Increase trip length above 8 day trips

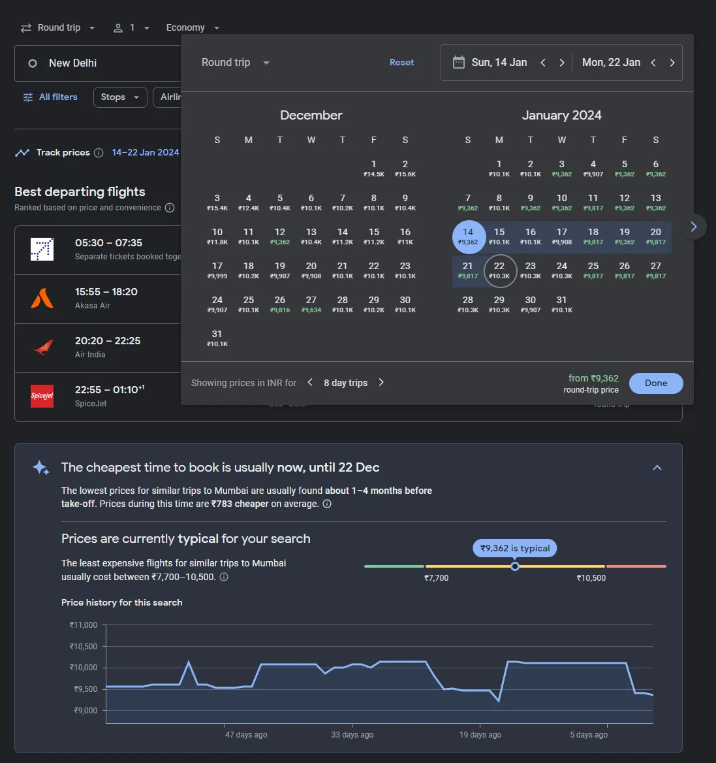pyautogui.click(x=381, y=382)
